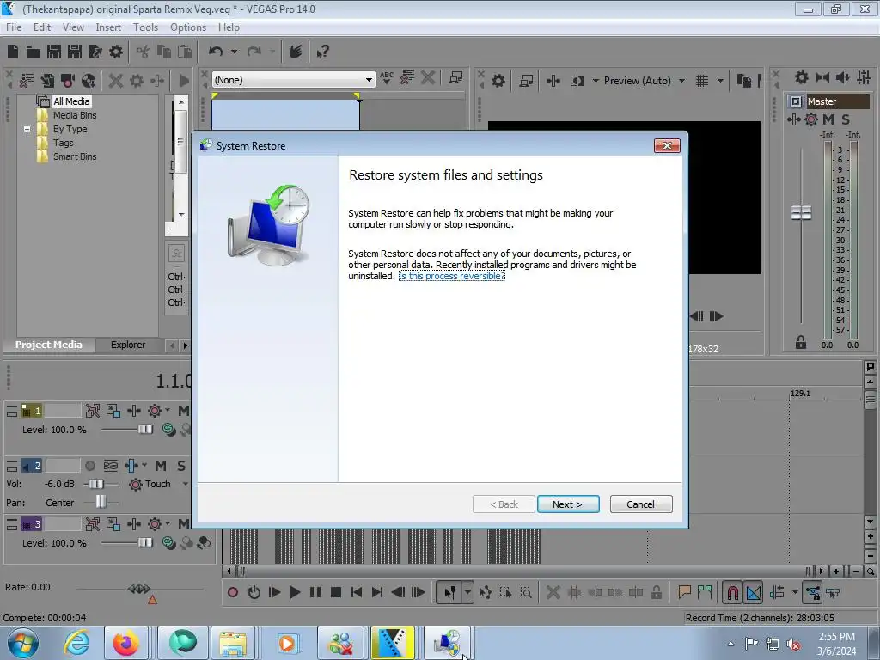
Task: Open Firefox from the taskbar
Action: pos(125,643)
